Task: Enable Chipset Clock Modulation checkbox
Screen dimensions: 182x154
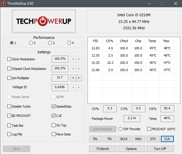Action: pos(9,68)
